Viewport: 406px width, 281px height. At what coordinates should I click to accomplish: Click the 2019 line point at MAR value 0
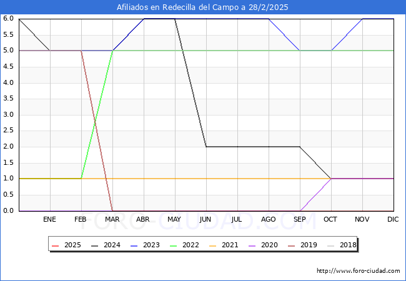112,210
